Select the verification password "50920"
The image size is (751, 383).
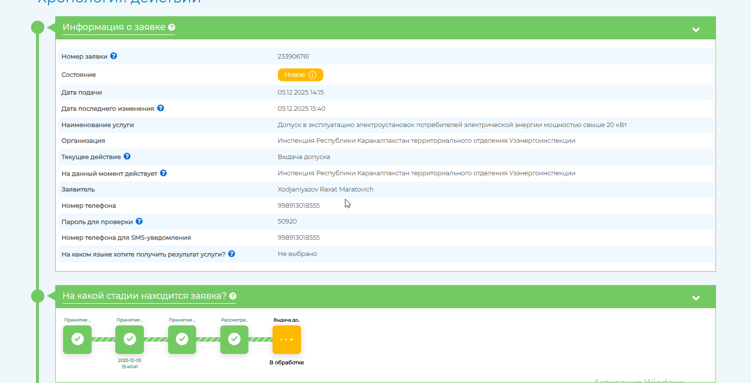(x=287, y=222)
